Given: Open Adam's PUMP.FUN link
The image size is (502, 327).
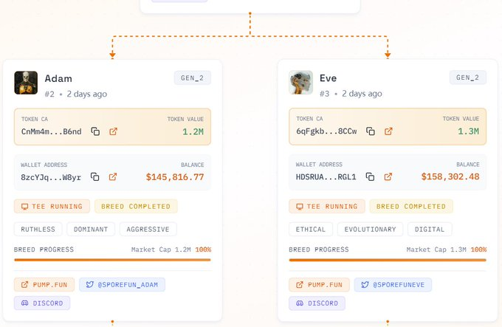Looking at the screenshot, I should [x=44, y=285].
